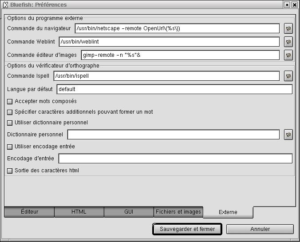This screenshot has width=300, height=242.
Task: Switch to the Éditeur tab
Action: (x=29, y=212)
